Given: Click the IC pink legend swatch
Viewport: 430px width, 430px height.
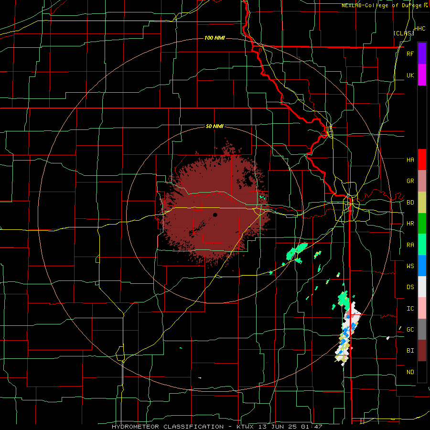Looking at the screenshot, I should click(x=422, y=308).
